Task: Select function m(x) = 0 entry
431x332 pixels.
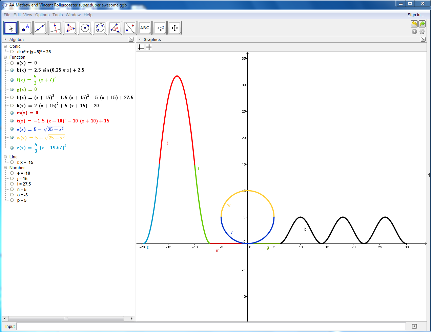Action: tap(27, 113)
